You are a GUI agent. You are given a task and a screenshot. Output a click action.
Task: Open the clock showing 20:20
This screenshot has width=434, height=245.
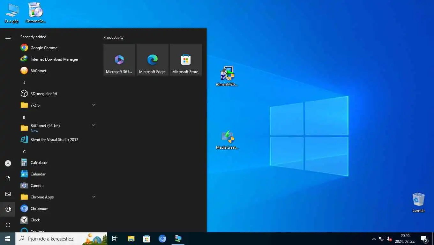(405, 239)
